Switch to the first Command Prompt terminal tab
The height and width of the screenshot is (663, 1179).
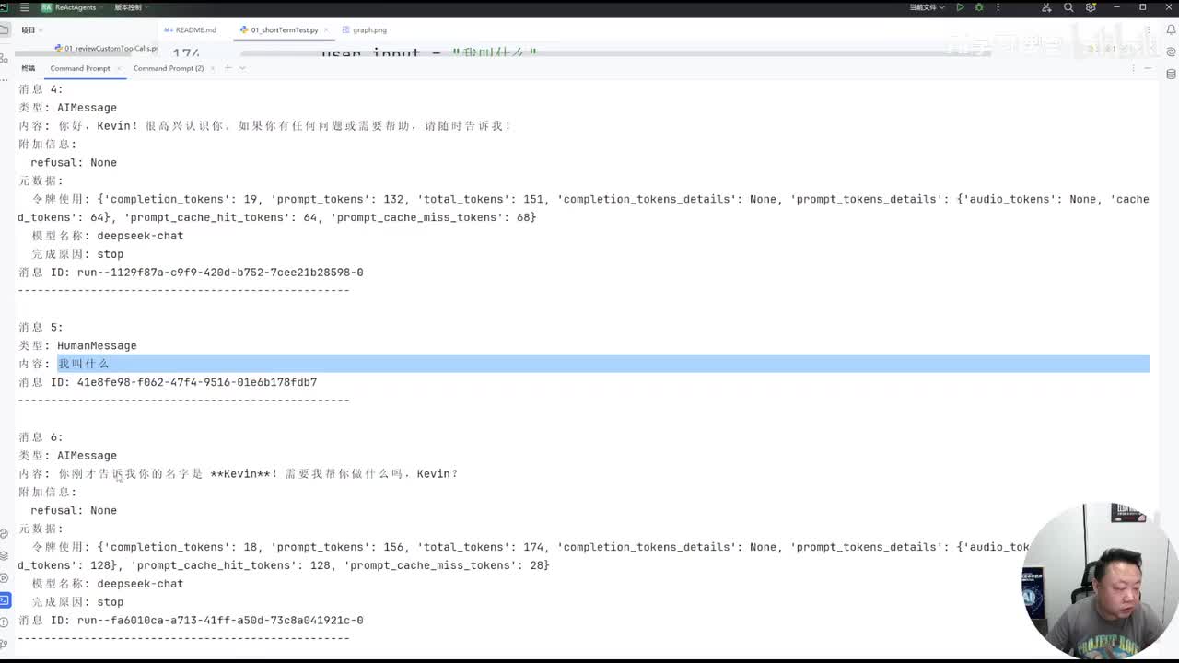(79, 68)
